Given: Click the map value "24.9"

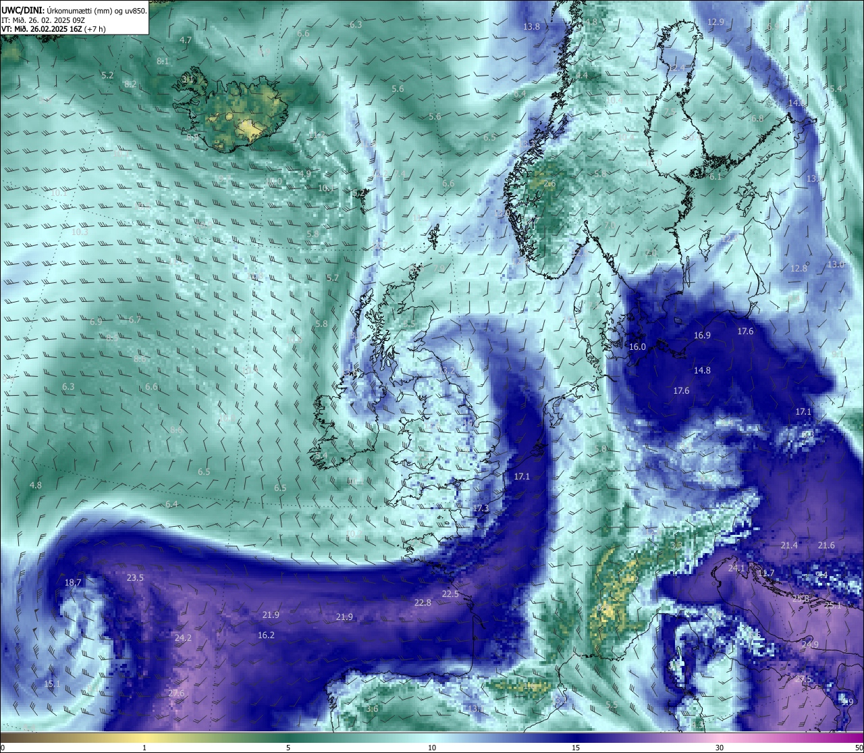Looking at the screenshot, I should point(810,645).
